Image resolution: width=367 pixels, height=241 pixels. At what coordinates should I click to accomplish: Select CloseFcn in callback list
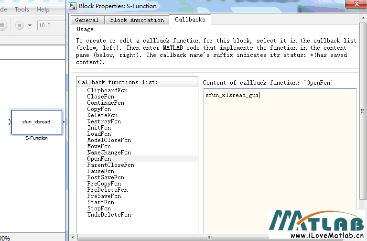pyautogui.click(x=101, y=97)
